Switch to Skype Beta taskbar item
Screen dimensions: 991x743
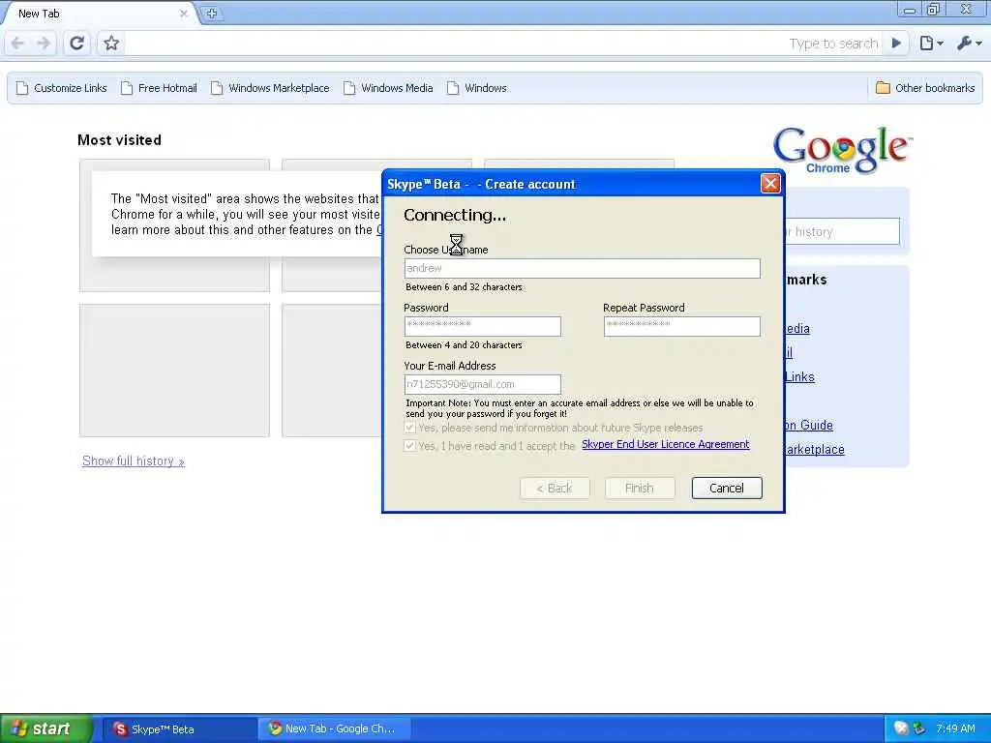coord(178,728)
